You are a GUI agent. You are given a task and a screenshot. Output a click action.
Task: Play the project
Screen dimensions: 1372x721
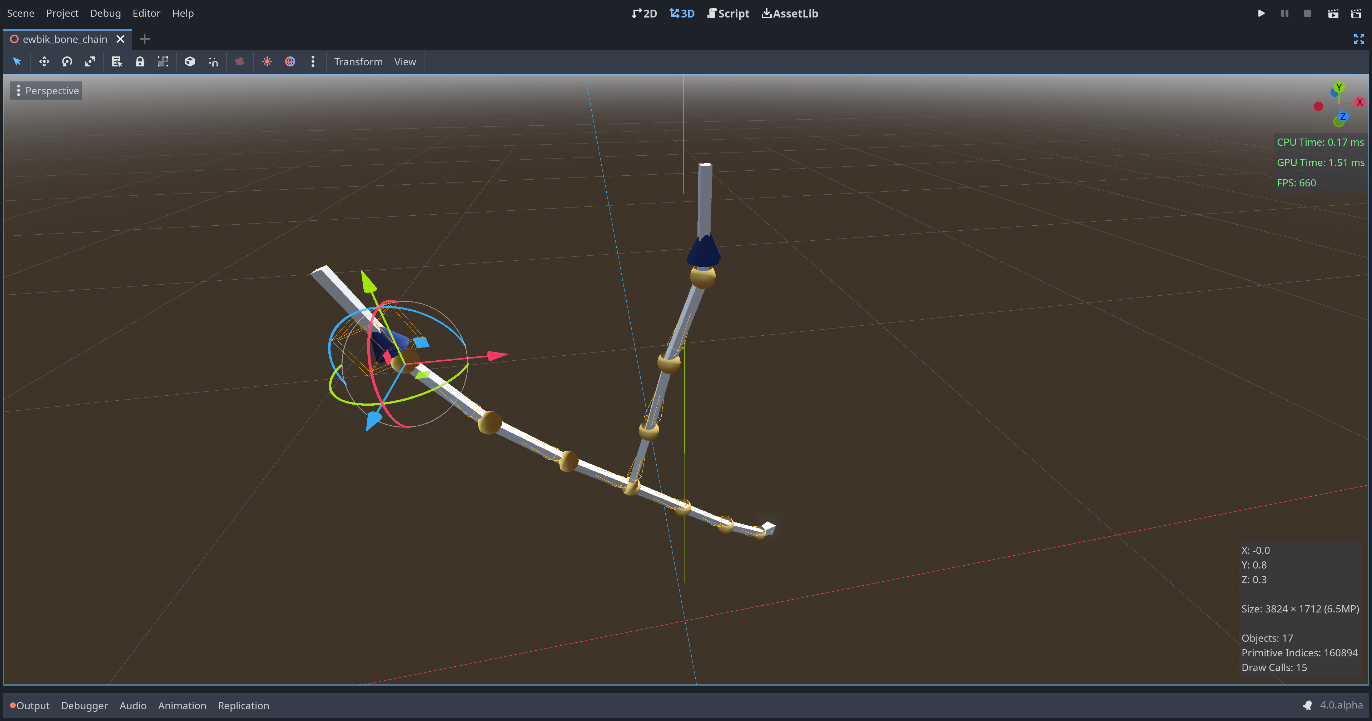(1261, 13)
